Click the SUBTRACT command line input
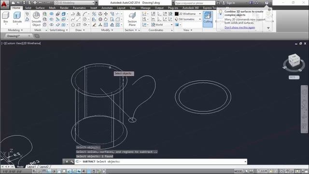The width and height of the screenshot is (309, 174). pyautogui.click(x=161, y=161)
